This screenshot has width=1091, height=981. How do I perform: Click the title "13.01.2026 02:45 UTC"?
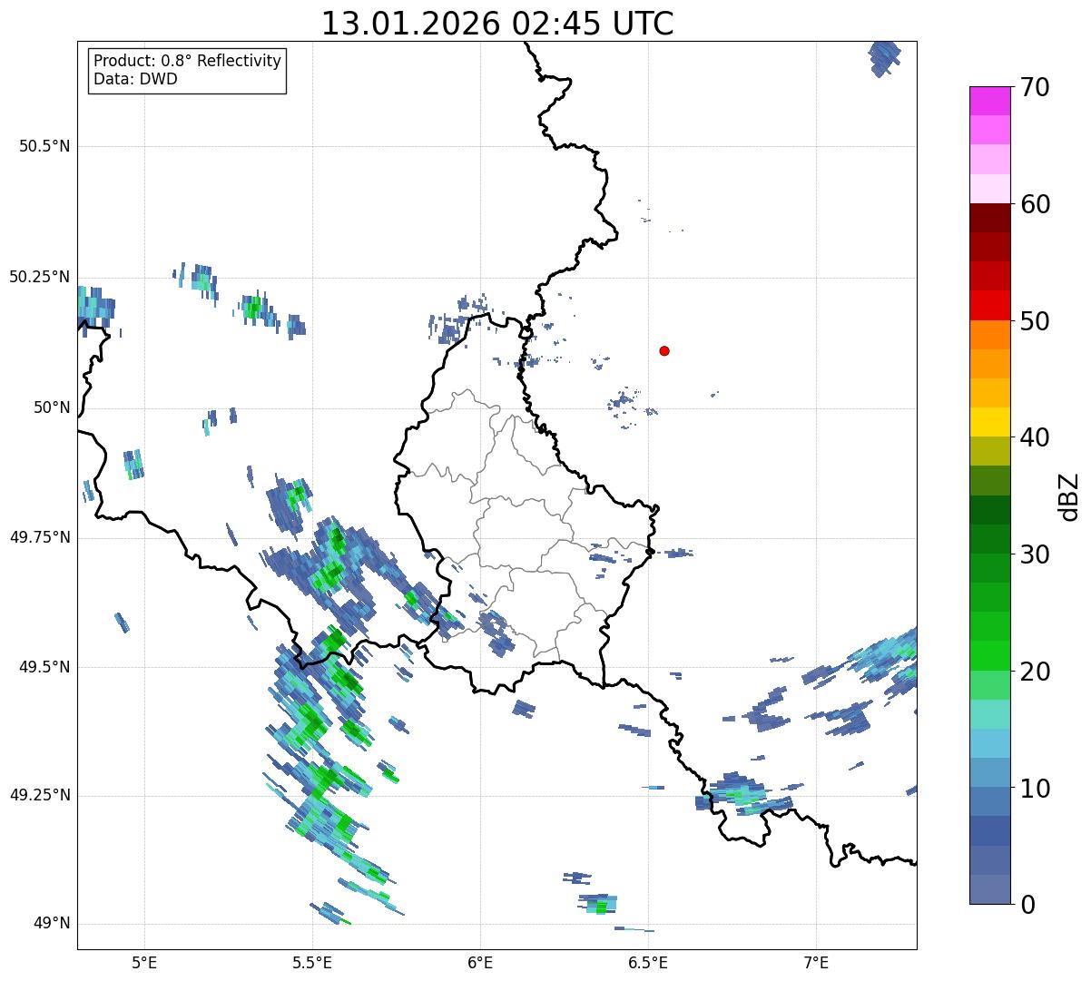pos(497,24)
